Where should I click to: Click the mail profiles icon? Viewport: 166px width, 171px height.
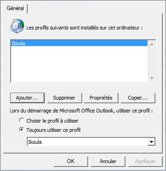[x=17, y=26]
